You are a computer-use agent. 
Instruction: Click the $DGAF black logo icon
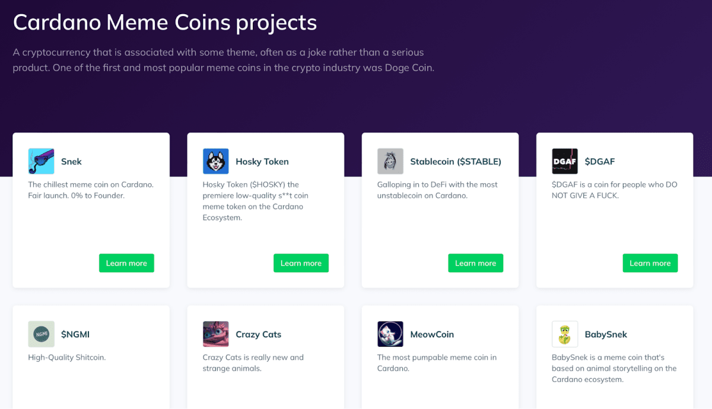[x=564, y=161]
